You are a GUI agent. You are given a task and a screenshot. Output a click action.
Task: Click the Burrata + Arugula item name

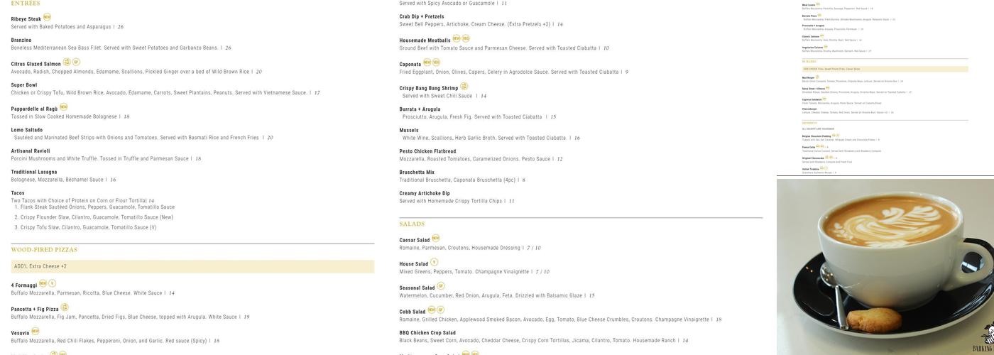coord(420,109)
